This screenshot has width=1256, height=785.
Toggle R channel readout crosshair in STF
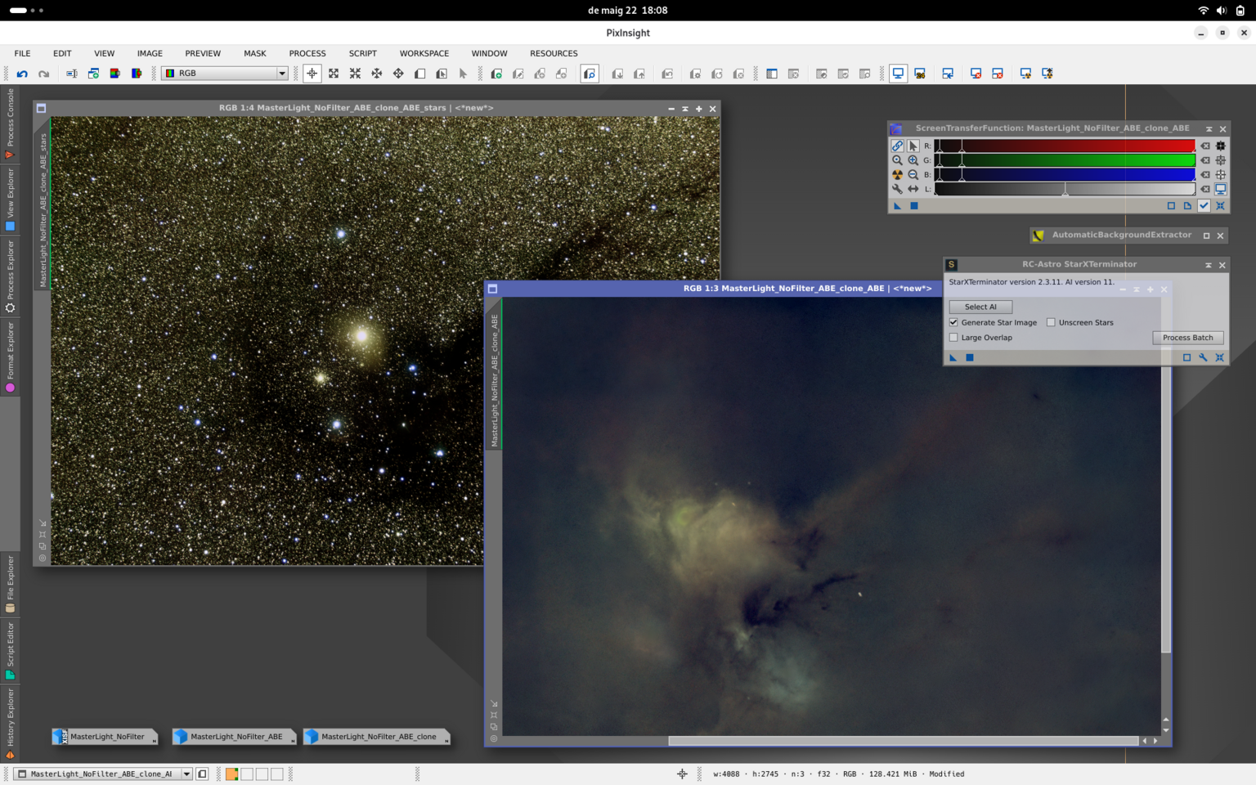point(1221,146)
